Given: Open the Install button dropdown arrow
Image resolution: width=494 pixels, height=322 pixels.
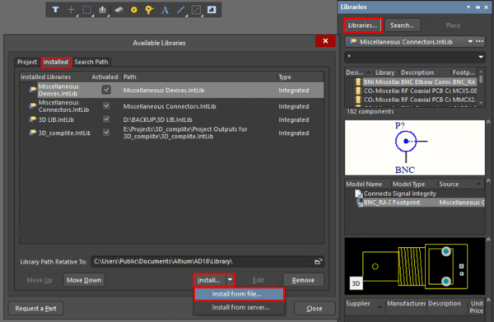Looking at the screenshot, I should coord(230,280).
